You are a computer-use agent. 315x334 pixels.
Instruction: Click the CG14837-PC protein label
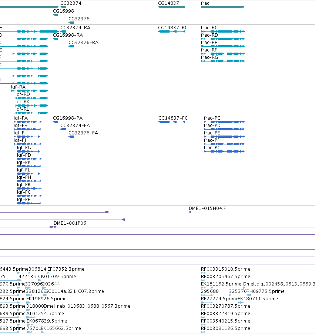click(x=173, y=118)
